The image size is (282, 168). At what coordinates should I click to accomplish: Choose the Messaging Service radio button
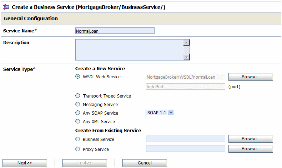point(78,104)
